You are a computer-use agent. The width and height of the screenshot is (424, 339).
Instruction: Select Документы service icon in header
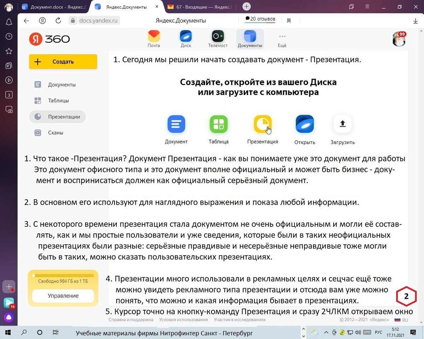pyautogui.click(x=250, y=39)
